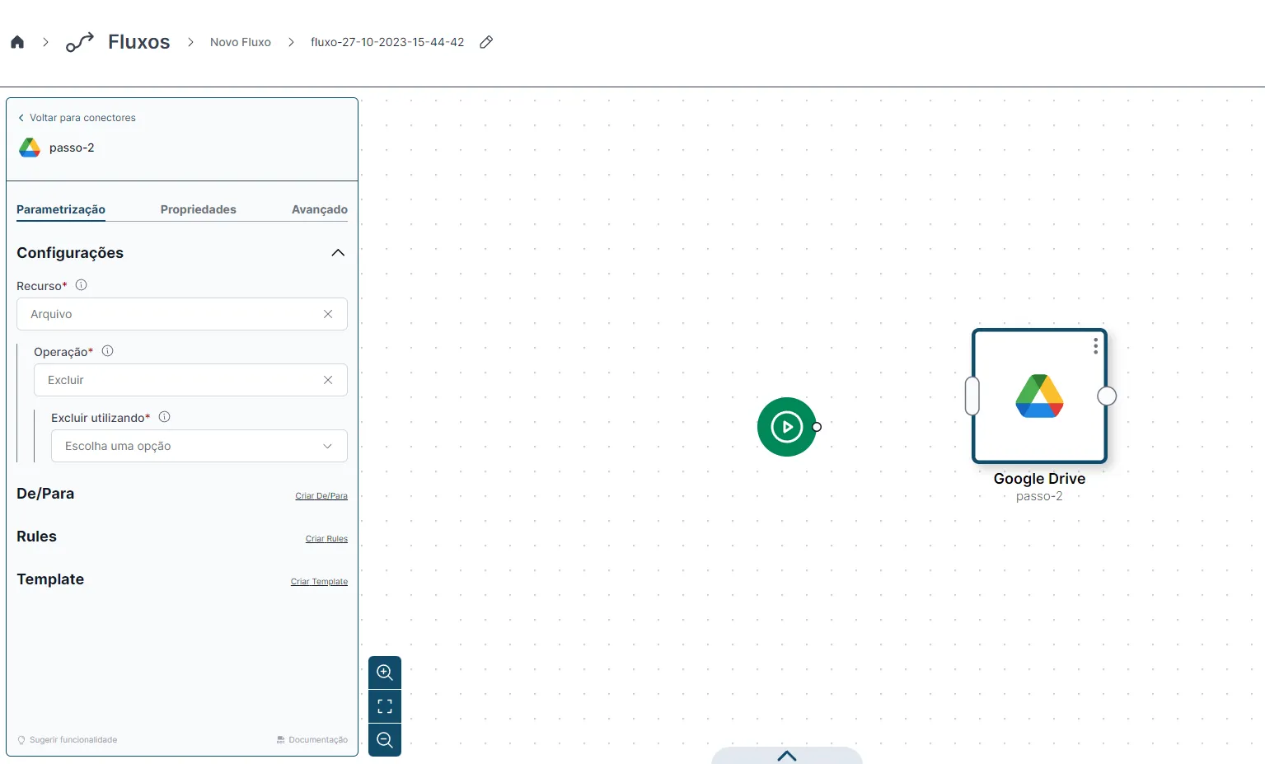Click the Criar Template link

(319, 582)
